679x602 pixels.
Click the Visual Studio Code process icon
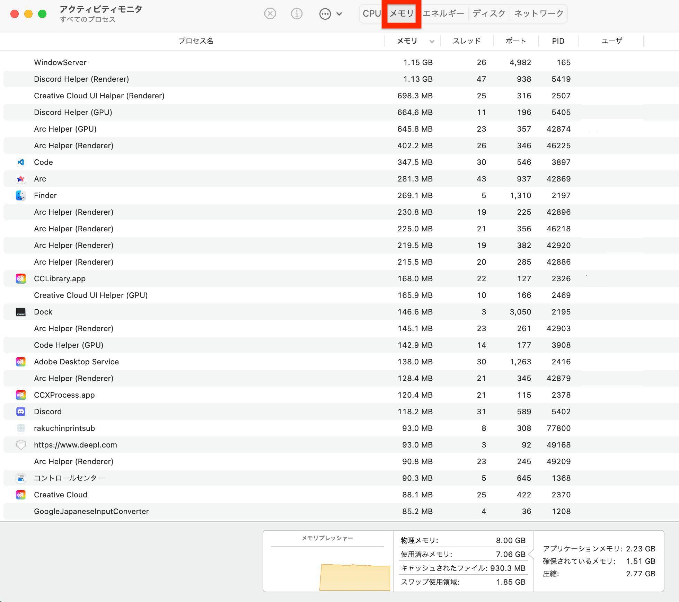pos(21,162)
